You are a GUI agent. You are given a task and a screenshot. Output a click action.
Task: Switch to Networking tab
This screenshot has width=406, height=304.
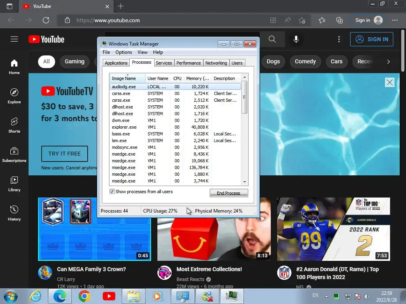click(216, 63)
